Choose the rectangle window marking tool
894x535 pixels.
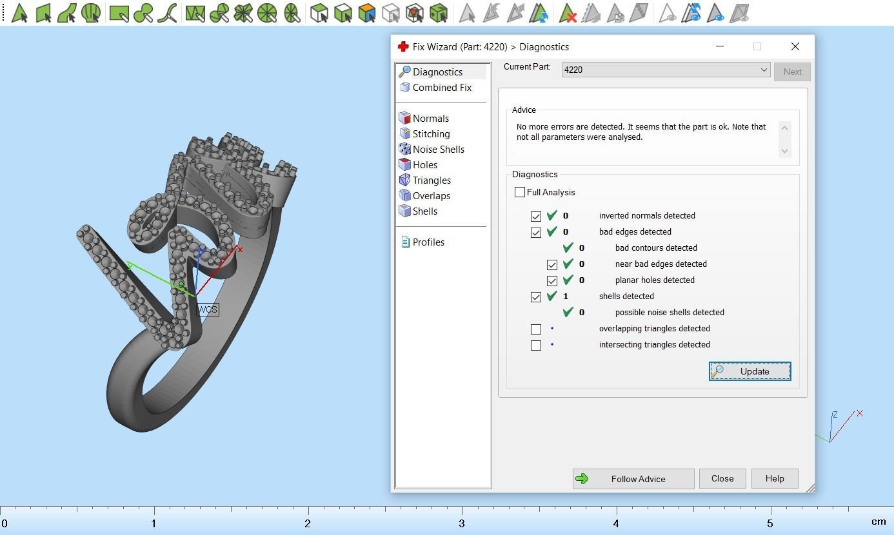pos(119,13)
